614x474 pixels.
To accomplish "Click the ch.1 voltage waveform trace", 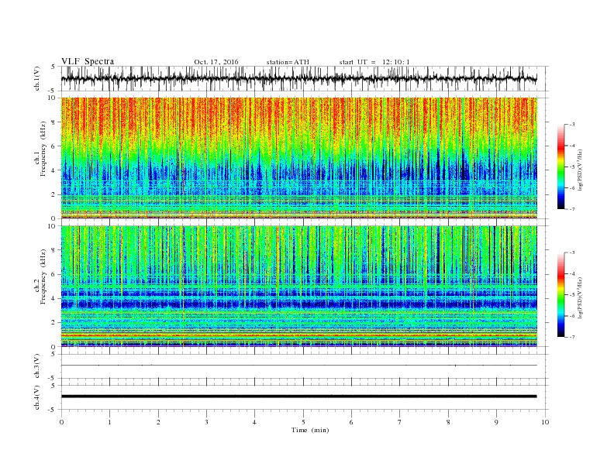I will 298,78.
